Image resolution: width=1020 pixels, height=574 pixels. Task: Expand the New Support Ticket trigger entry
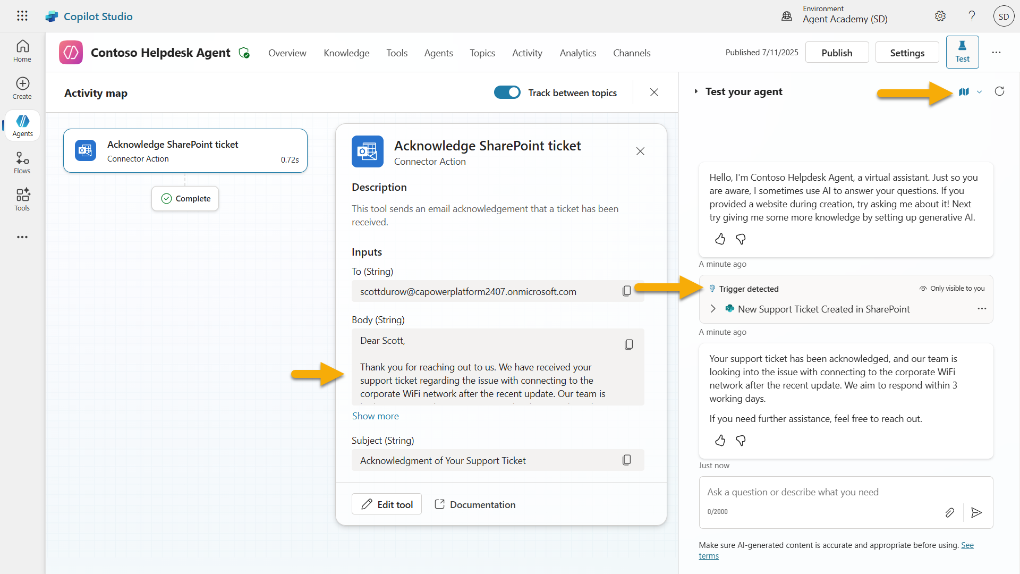tap(713, 309)
